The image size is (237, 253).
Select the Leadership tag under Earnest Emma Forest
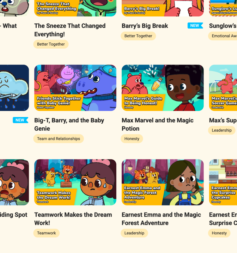pos(134,233)
